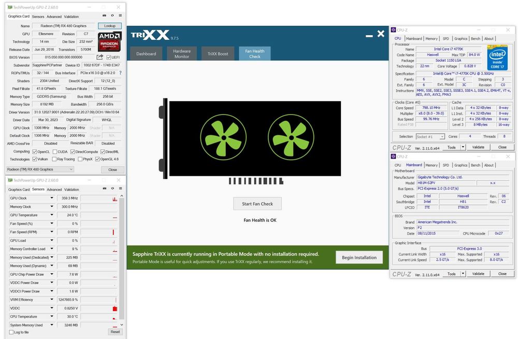This screenshot has height=339, width=518.
Task: Click the right fan graphic in TriXX
Action: pos(291,137)
